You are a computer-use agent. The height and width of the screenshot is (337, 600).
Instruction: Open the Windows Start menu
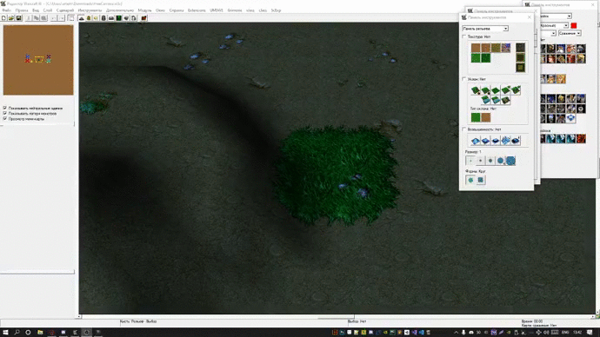point(5,333)
